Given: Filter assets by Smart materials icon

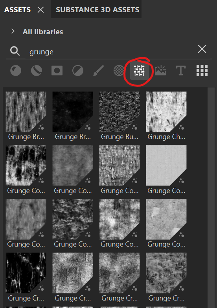Looking at the screenshot, I should pyautogui.click(x=37, y=71).
